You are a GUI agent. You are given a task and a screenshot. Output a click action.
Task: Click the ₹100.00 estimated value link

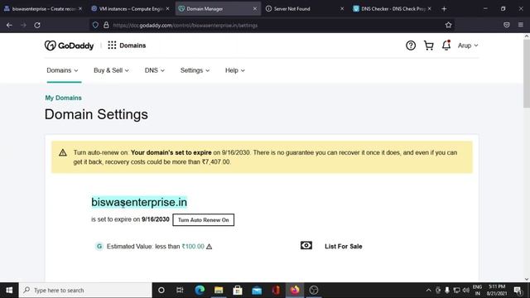[x=193, y=247]
